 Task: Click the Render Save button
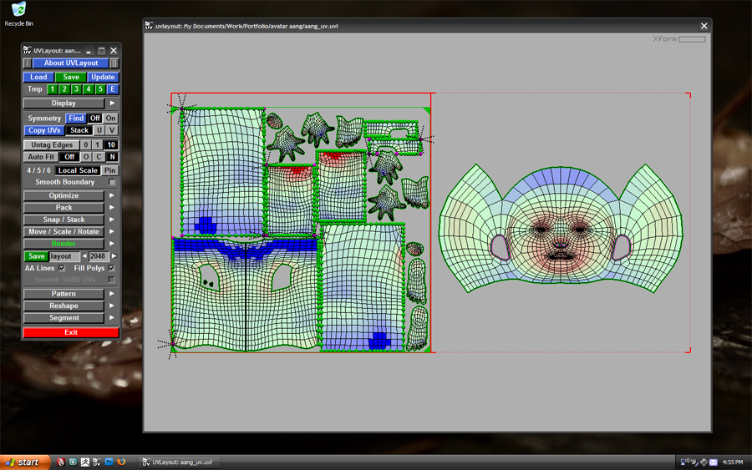37,256
